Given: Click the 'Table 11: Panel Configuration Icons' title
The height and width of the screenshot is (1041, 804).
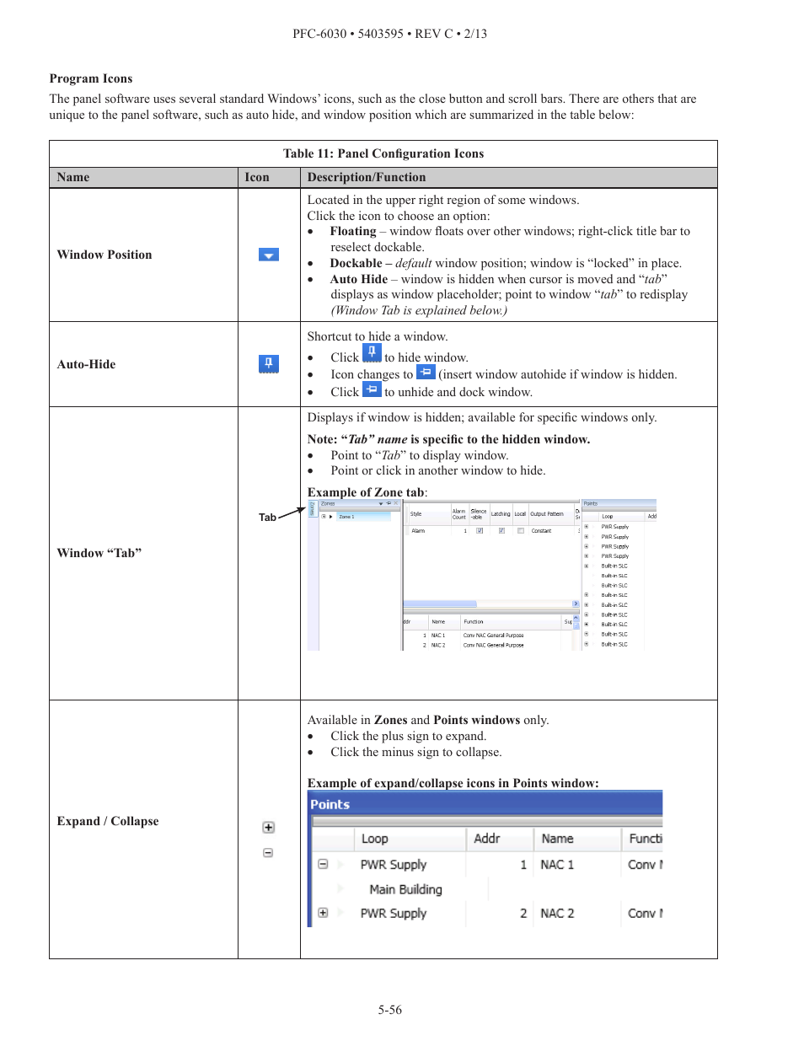Looking at the screenshot, I should (x=383, y=153).
